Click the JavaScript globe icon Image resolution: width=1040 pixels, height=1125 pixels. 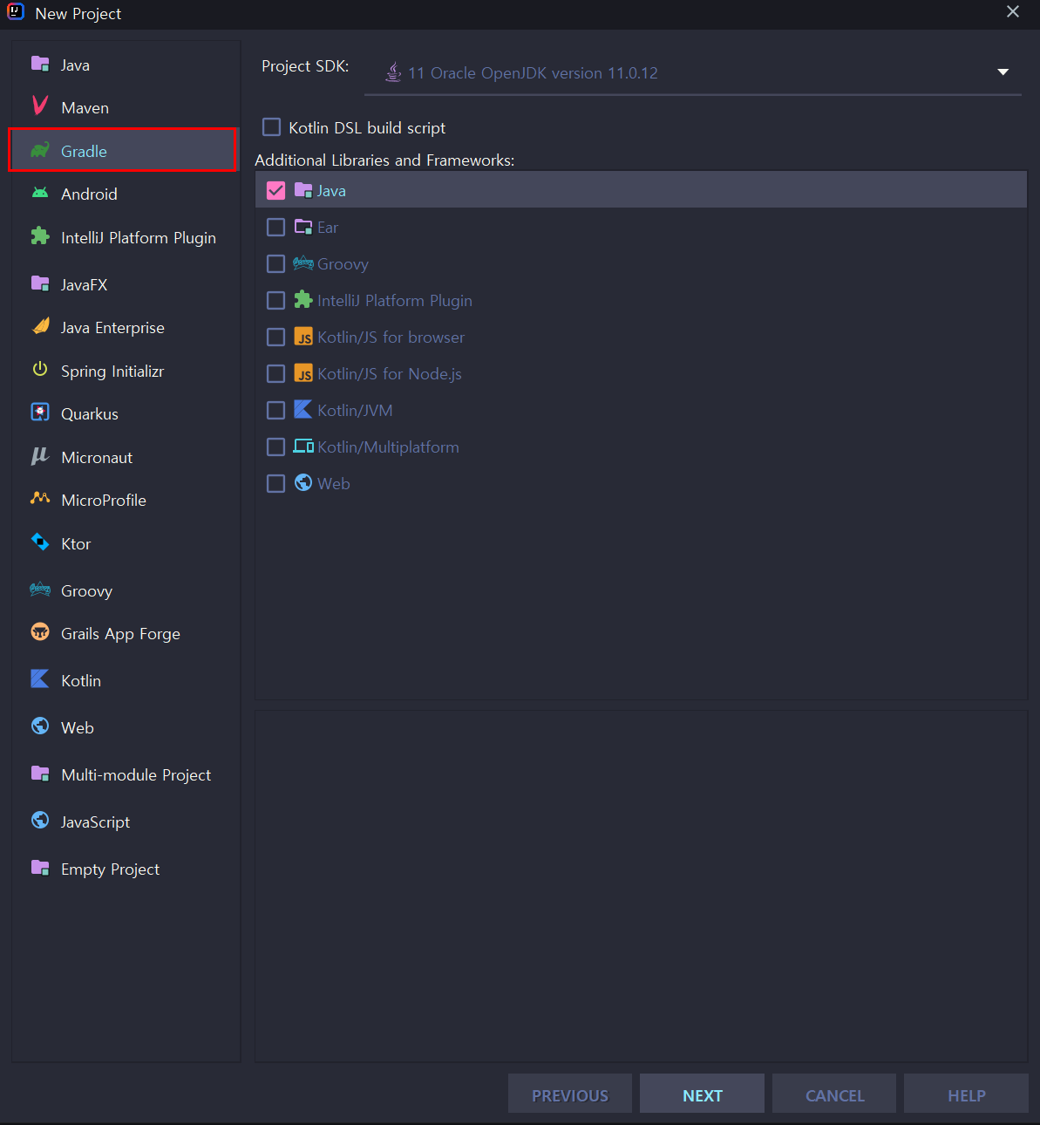40,821
